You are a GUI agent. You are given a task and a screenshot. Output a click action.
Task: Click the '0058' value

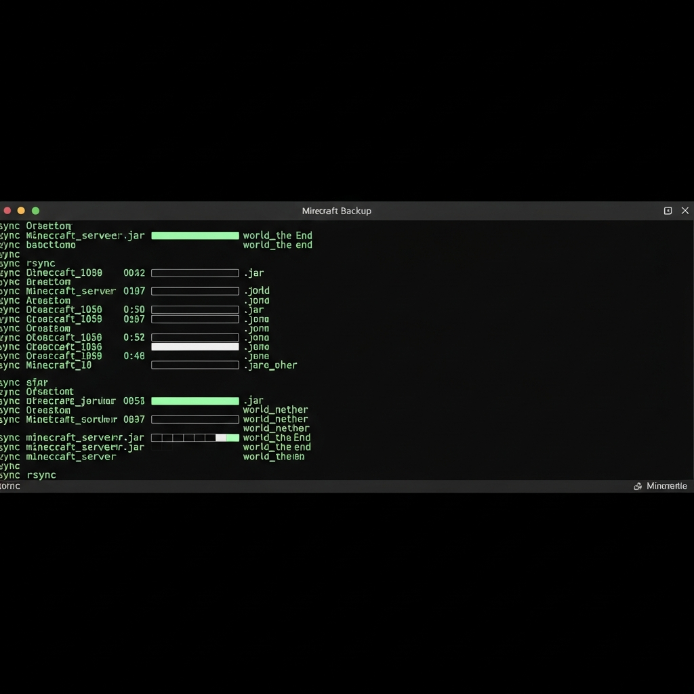click(x=134, y=401)
